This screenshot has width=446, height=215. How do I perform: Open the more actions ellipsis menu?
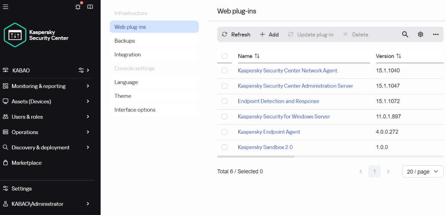(x=436, y=35)
